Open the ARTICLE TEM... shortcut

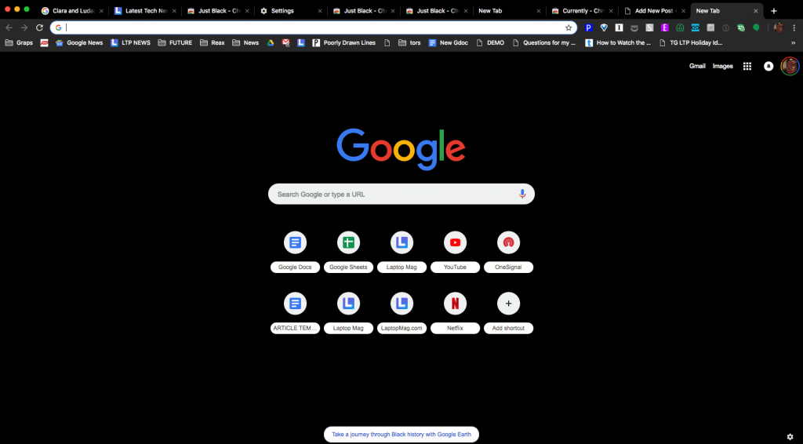point(295,313)
